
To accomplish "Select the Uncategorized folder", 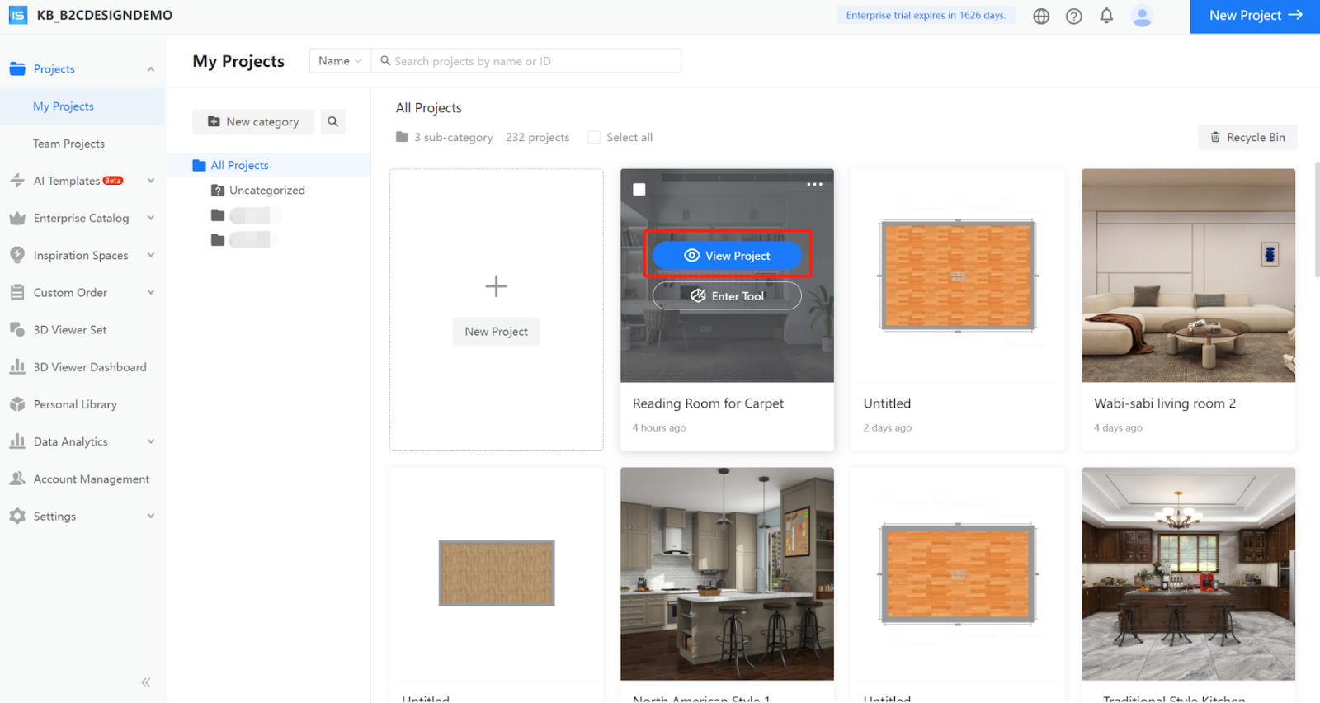I will coord(266,191).
